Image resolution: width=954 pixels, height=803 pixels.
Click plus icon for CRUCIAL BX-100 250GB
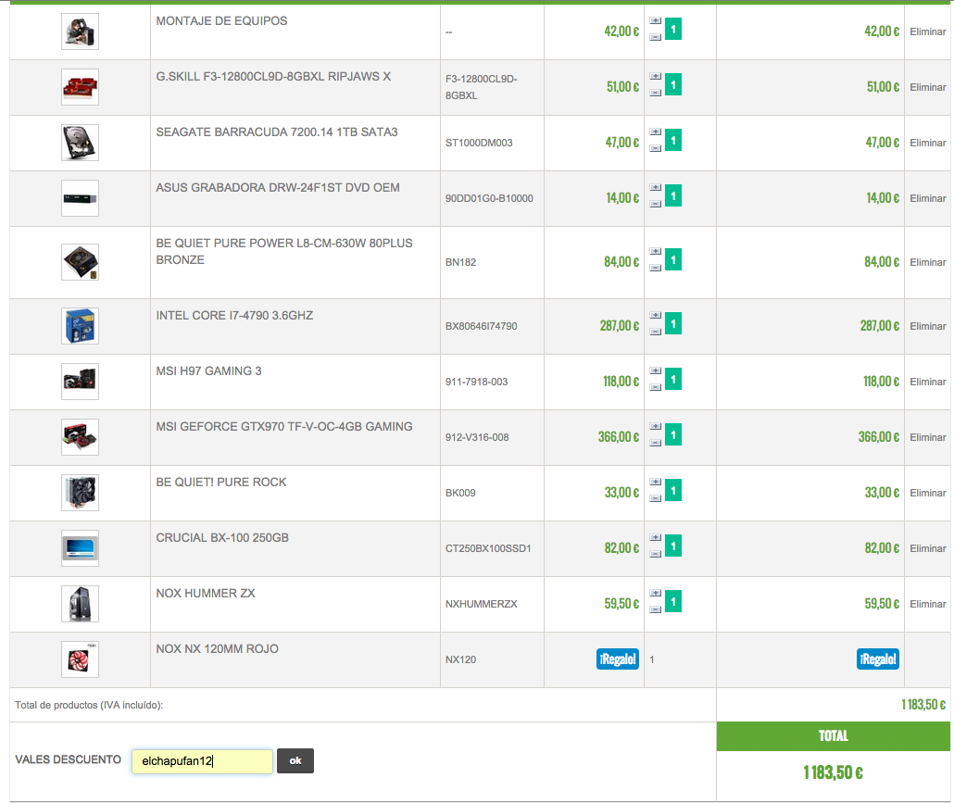coord(655,537)
